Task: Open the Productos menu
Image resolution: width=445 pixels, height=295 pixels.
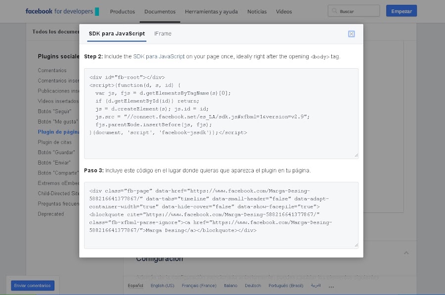Action: click(122, 12)
